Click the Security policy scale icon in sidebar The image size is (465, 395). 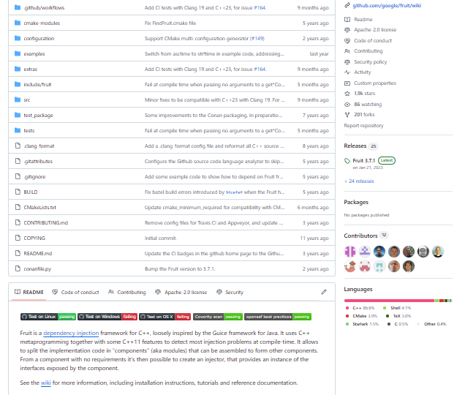click(x=347, y=62)
